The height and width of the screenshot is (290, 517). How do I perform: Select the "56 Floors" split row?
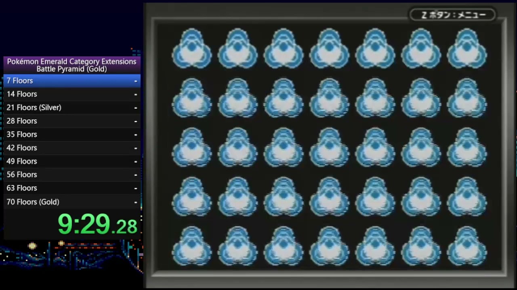(x=72, y=175)
